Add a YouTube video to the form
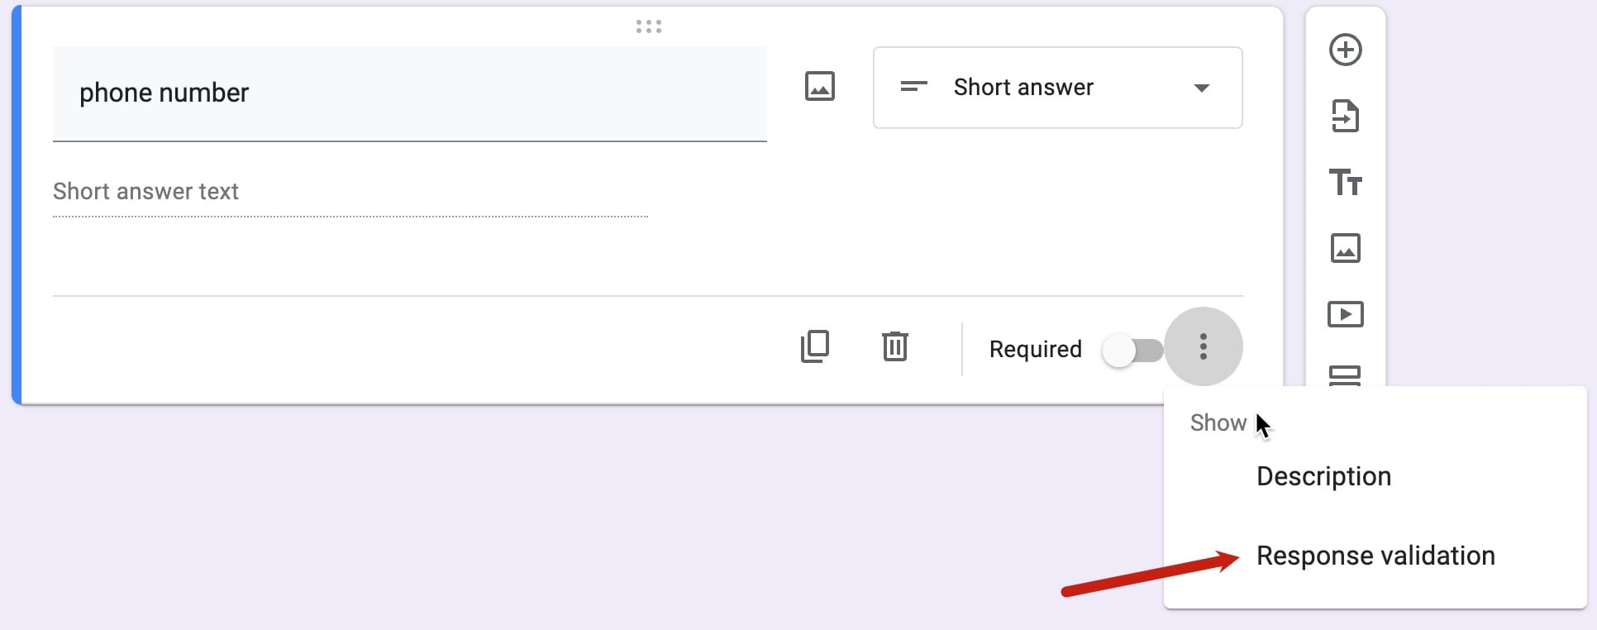Screen dimensions: 1597x630 1346,313
